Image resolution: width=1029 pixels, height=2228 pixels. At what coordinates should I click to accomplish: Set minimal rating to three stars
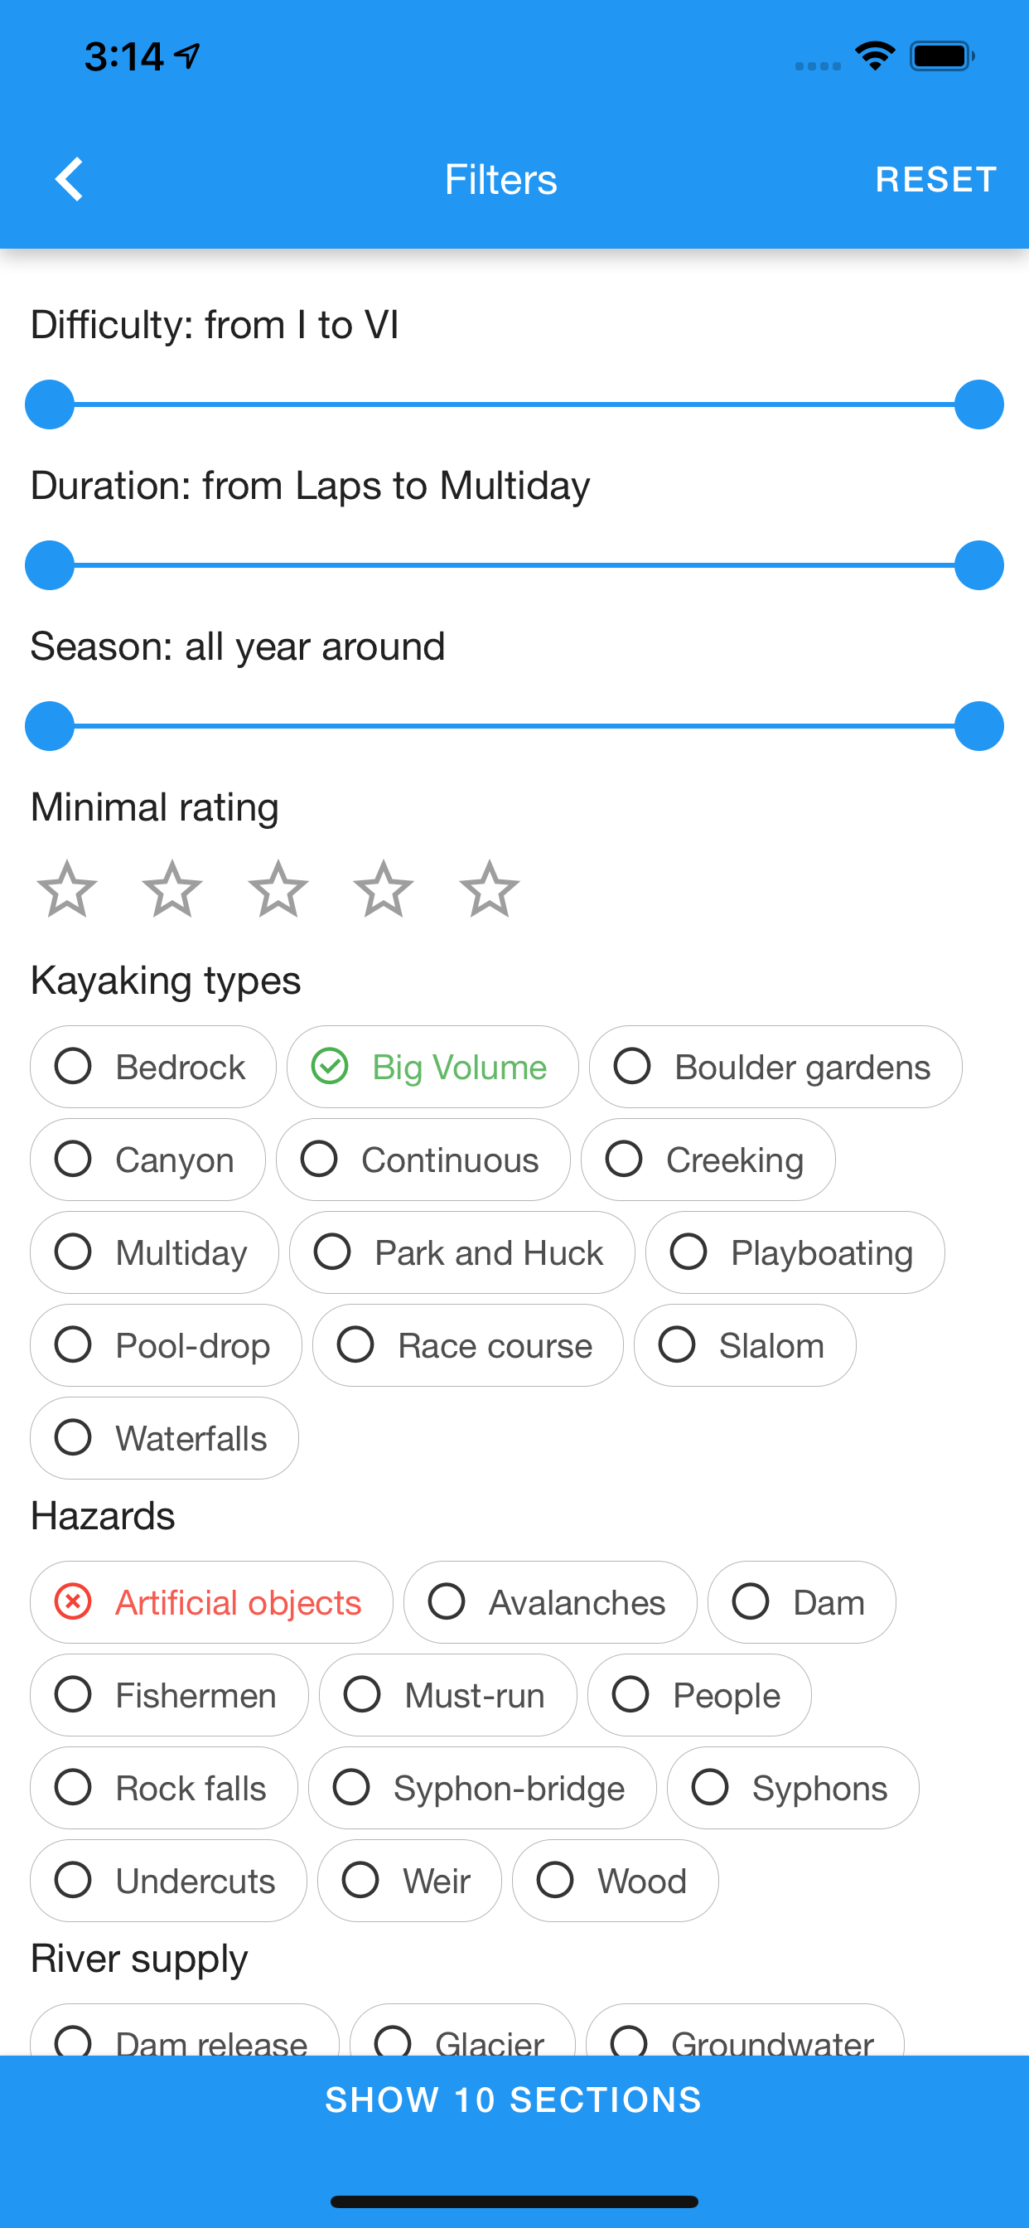(x=278, y=889)
